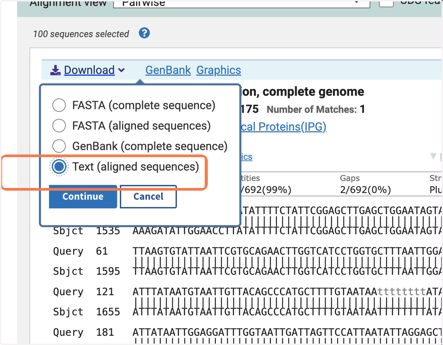Open the Alignment view Pairwise dropdown
443x345 pixels.
241,3
